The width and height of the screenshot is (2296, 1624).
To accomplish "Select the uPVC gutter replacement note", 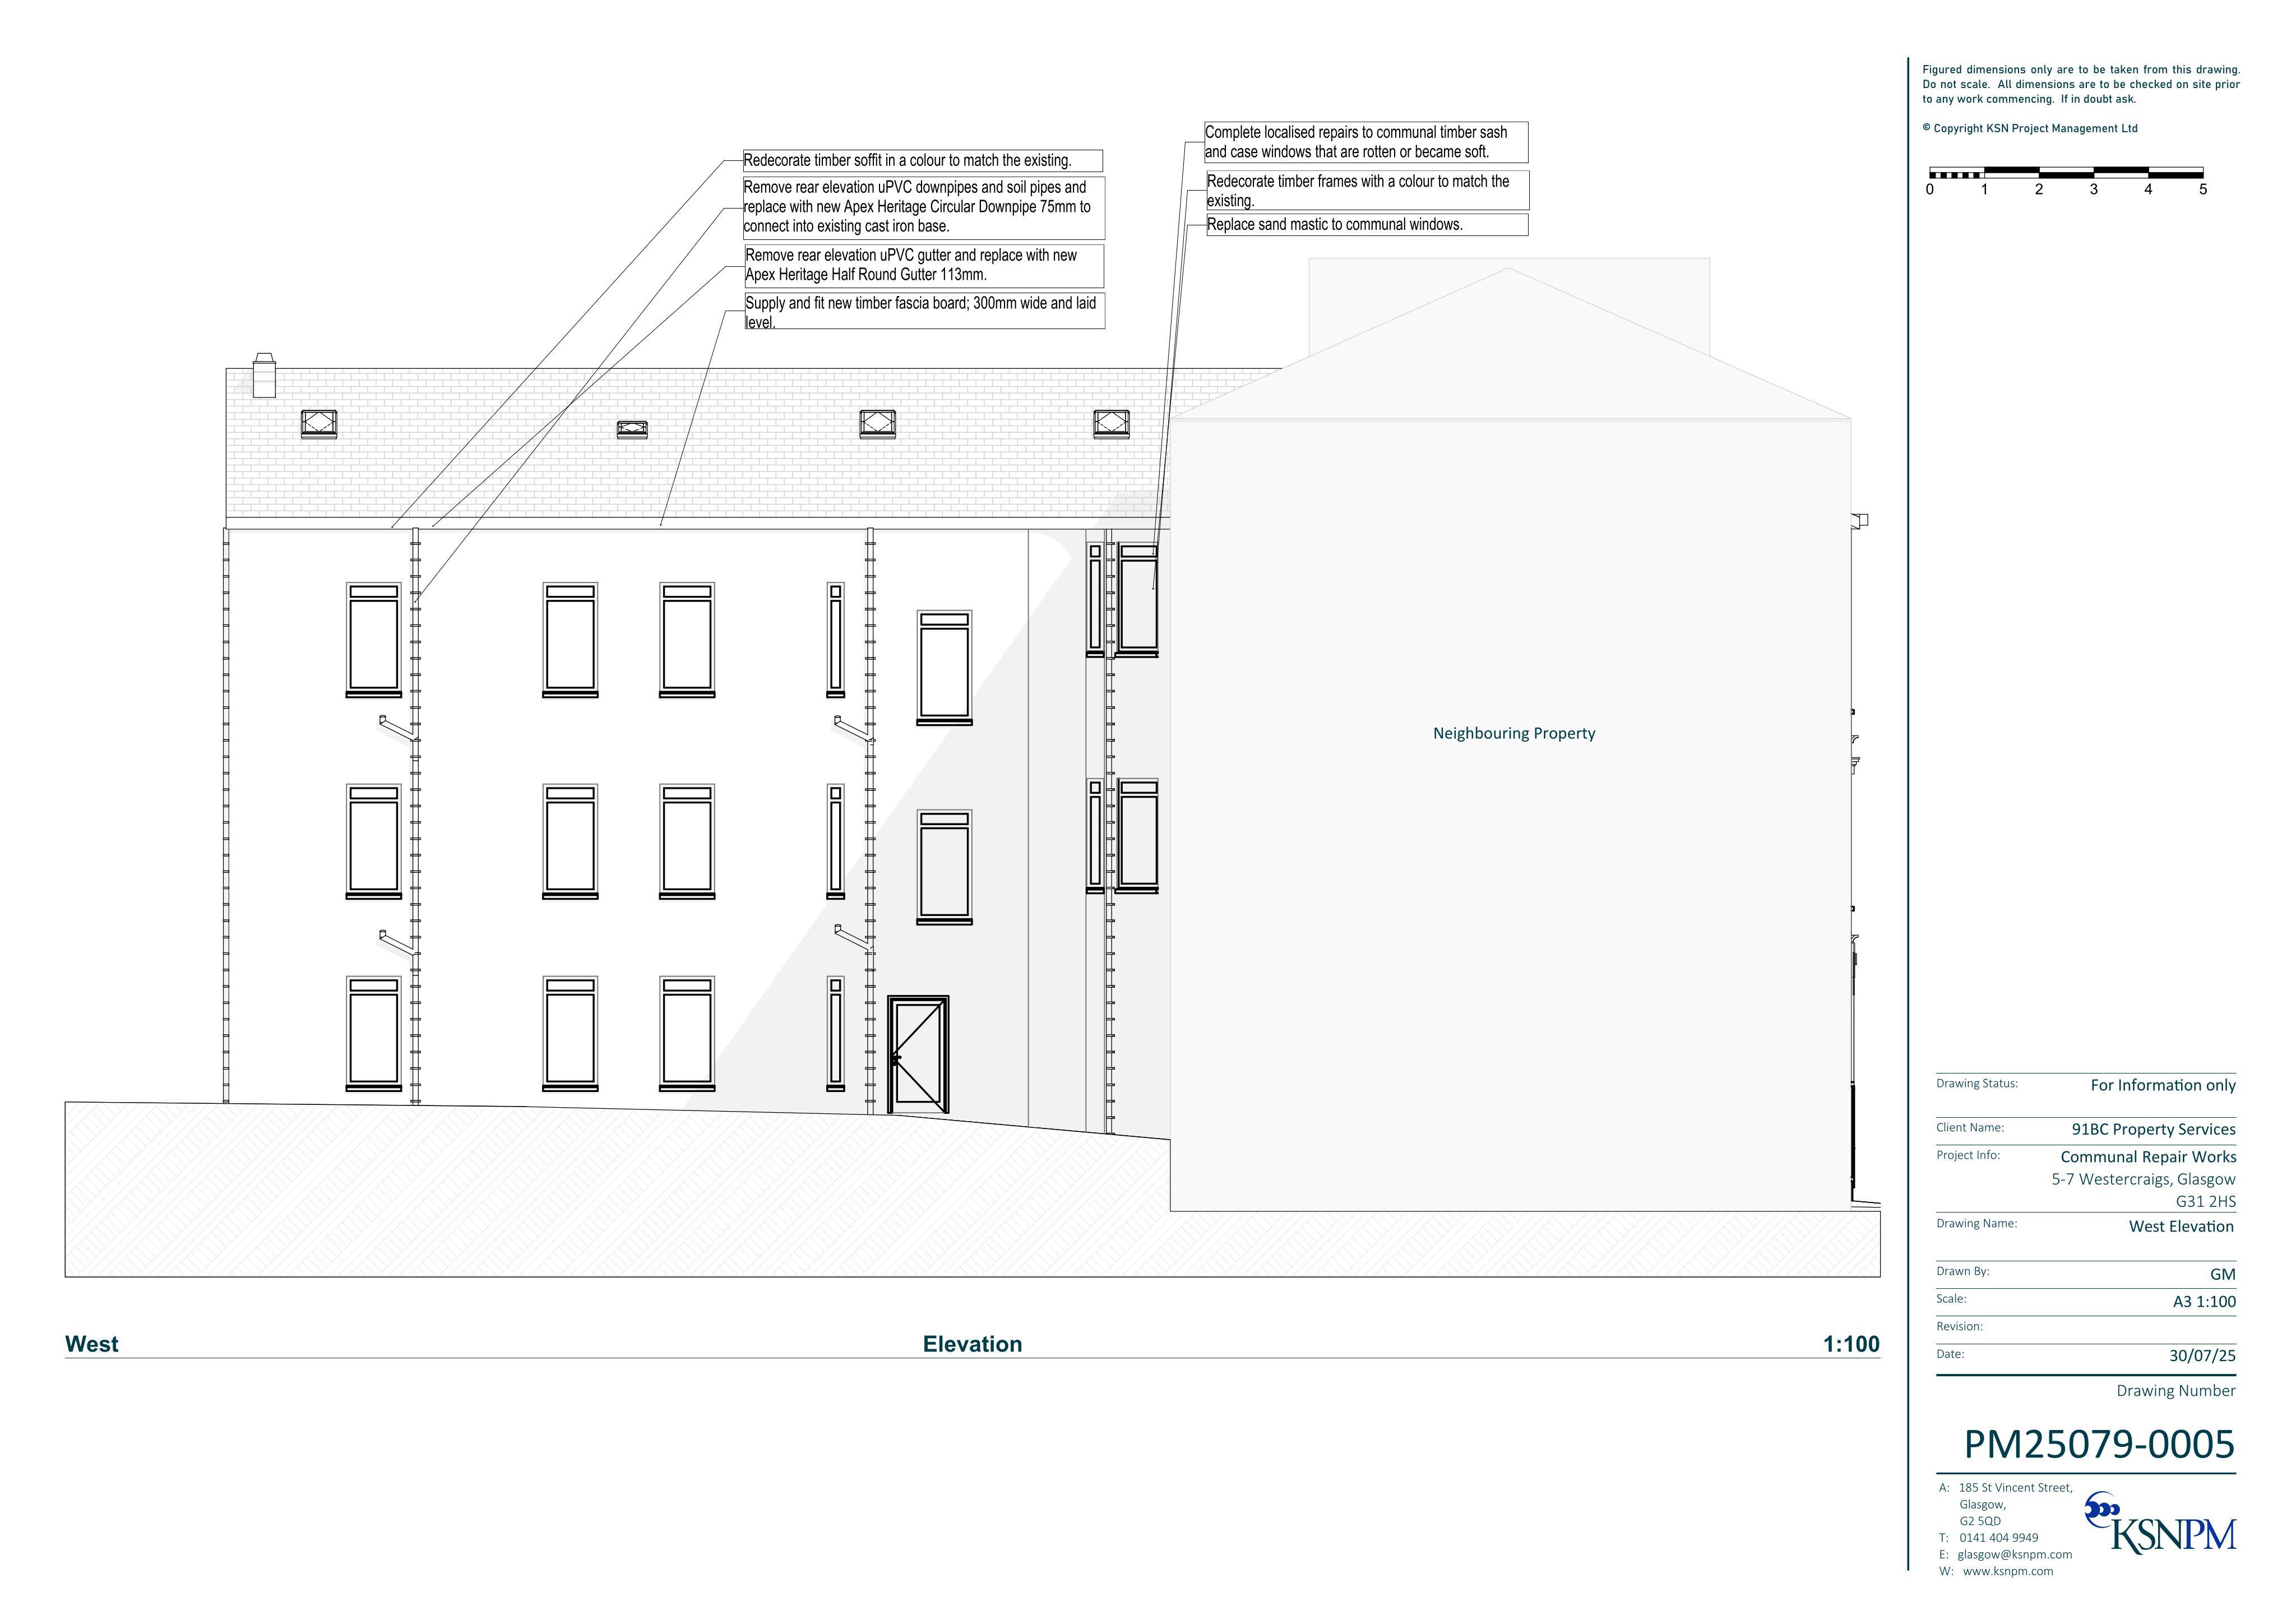I will coord(924,266).
